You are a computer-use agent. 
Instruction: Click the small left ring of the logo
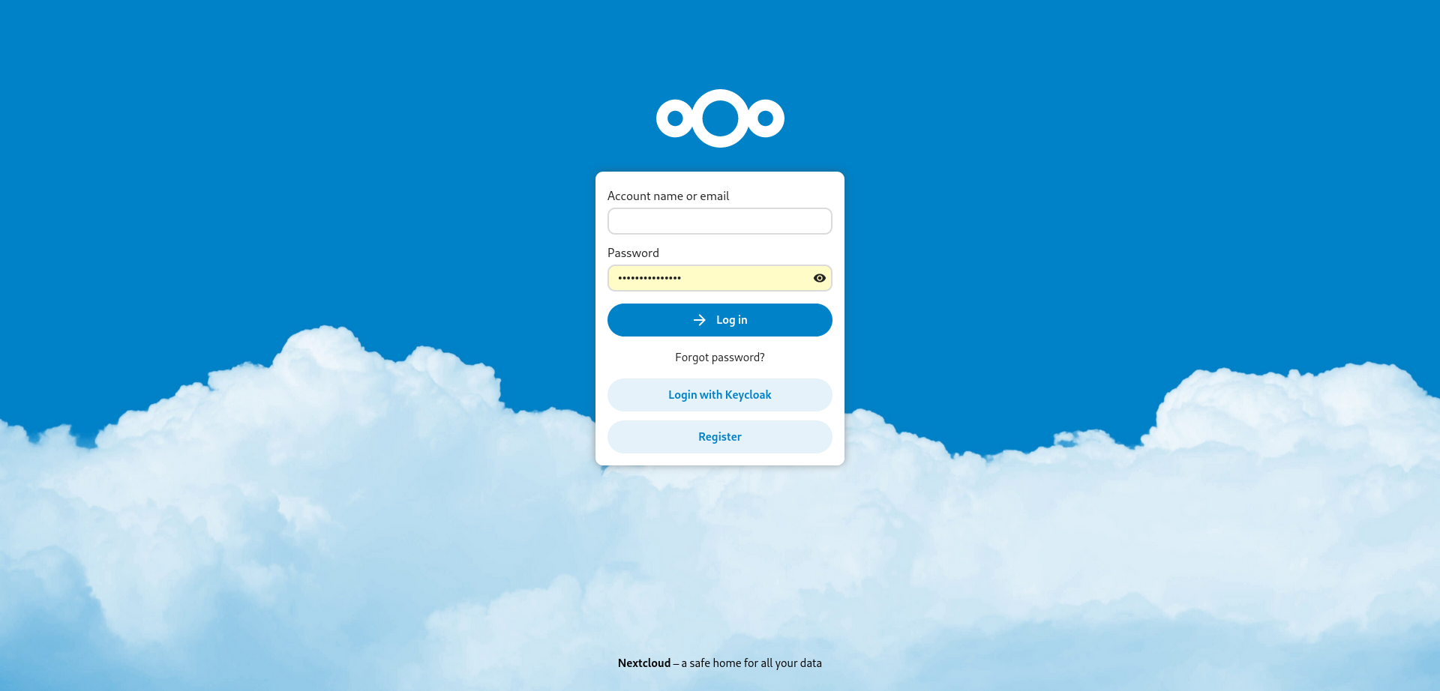[x=675, y=118]
